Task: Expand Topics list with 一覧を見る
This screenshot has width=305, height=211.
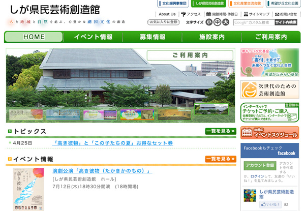Action: click(x=221, y=132)
